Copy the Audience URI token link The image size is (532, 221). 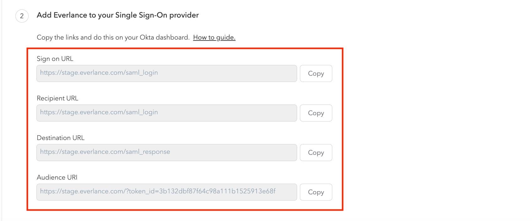[x=316, y=192]
